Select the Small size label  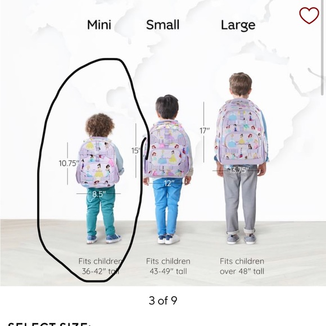(x=162, y=25)
